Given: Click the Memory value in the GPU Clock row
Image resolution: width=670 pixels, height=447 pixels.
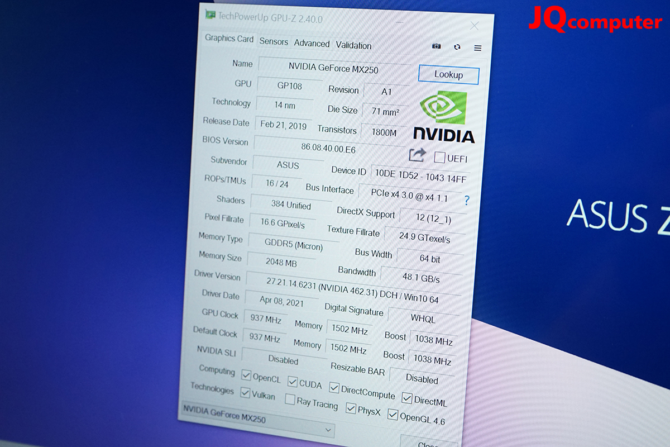Looking at the screenshot, I should click(349, 330).
